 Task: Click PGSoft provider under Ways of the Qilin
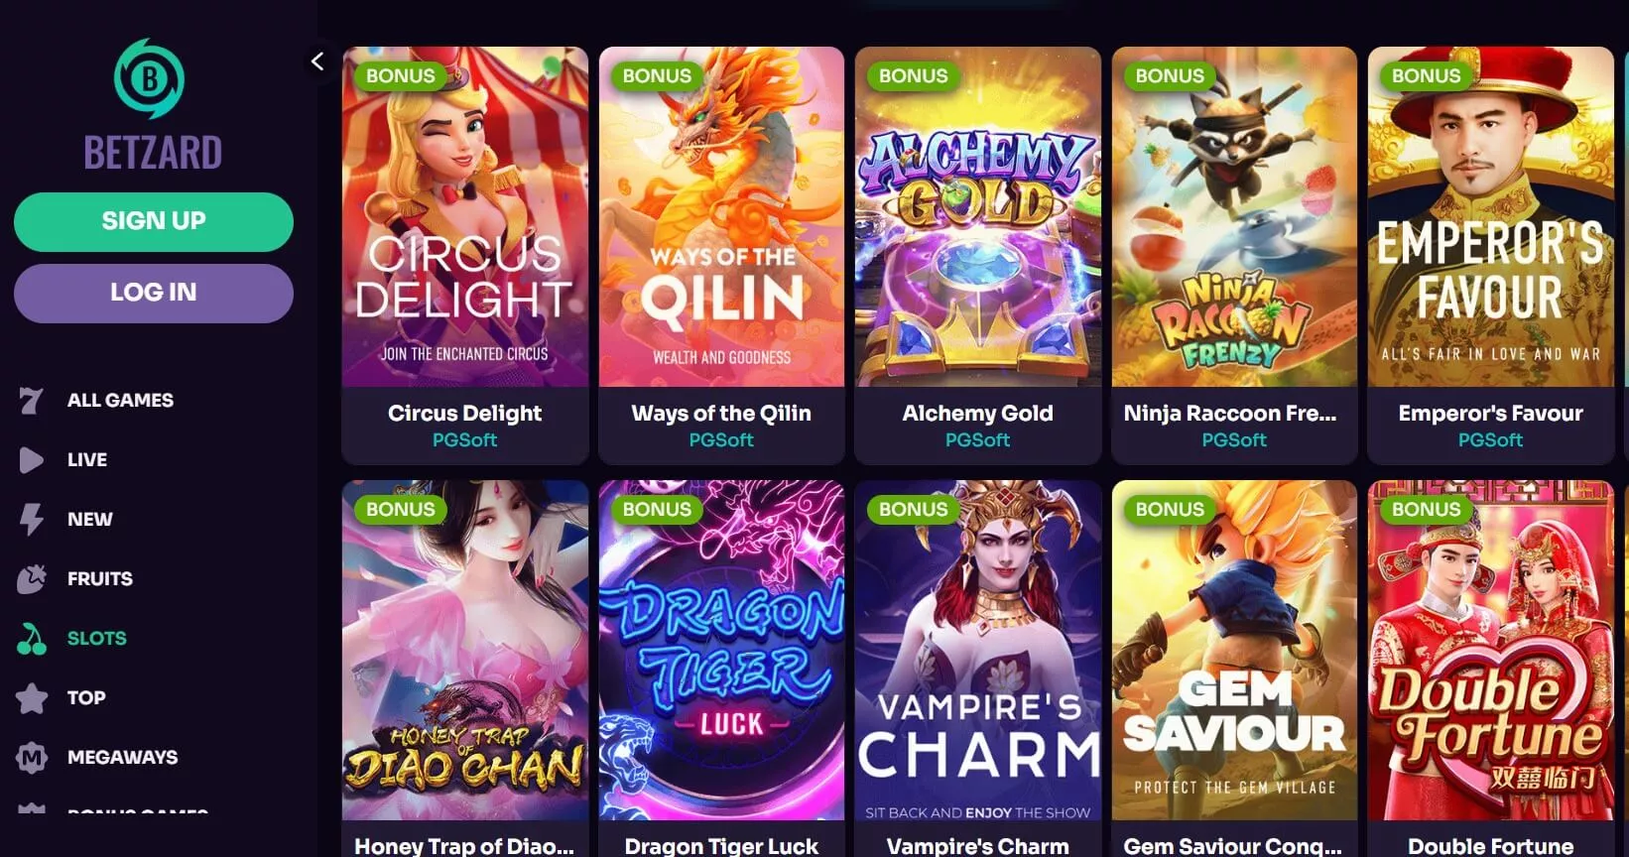(x=721, y=440)
